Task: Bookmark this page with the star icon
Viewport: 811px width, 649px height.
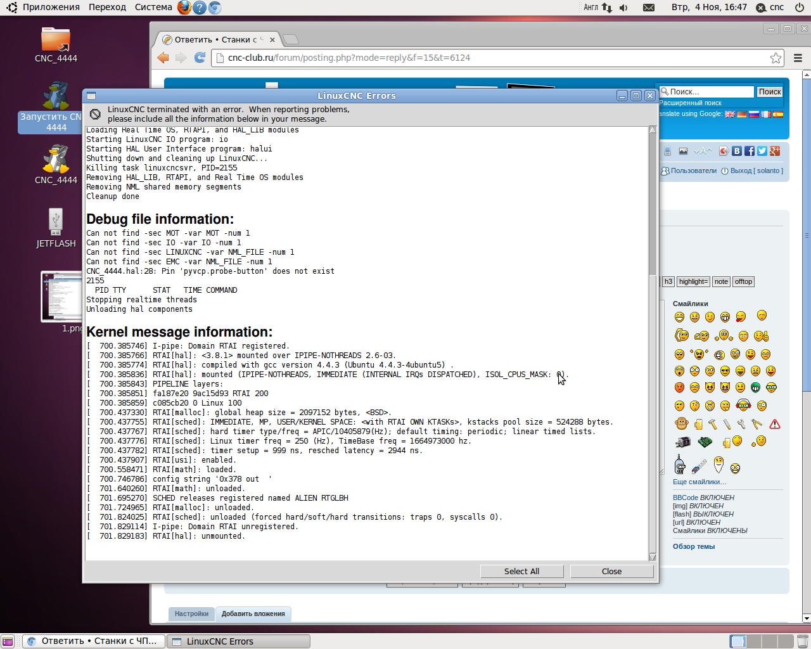Action: (776, 58)
